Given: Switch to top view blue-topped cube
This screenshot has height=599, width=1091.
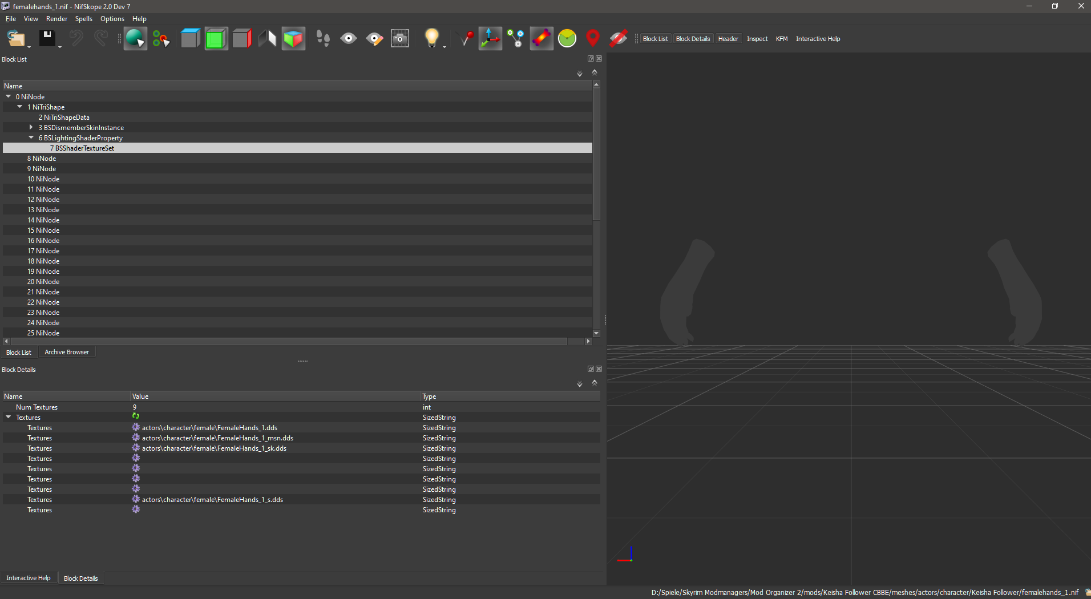Looking at the screenshot, I should tap(190, 39).
